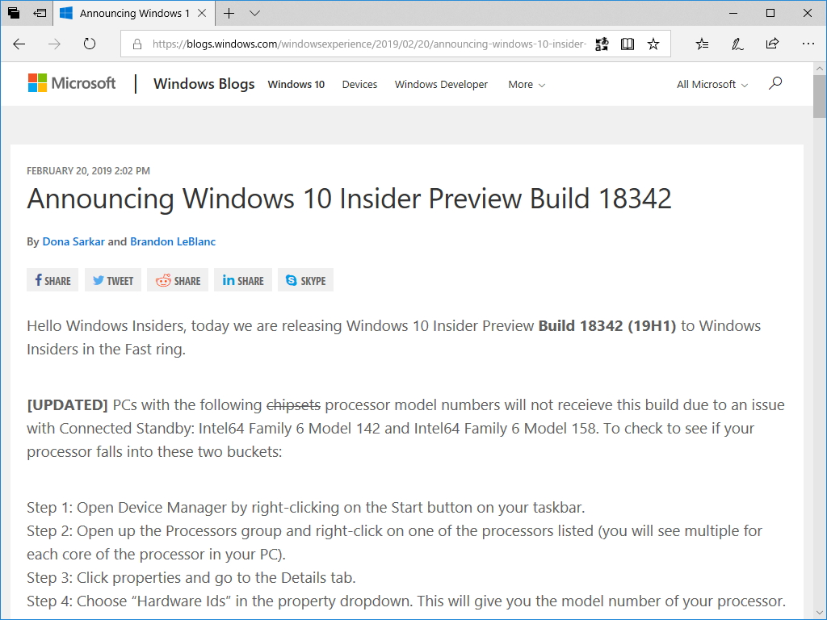This screenshot has width=827, height=620.
Task: Add this page to favorites via the star
Action: pyautogui.click(x=653, y=44)
